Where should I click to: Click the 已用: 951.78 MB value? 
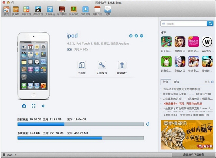53,133
